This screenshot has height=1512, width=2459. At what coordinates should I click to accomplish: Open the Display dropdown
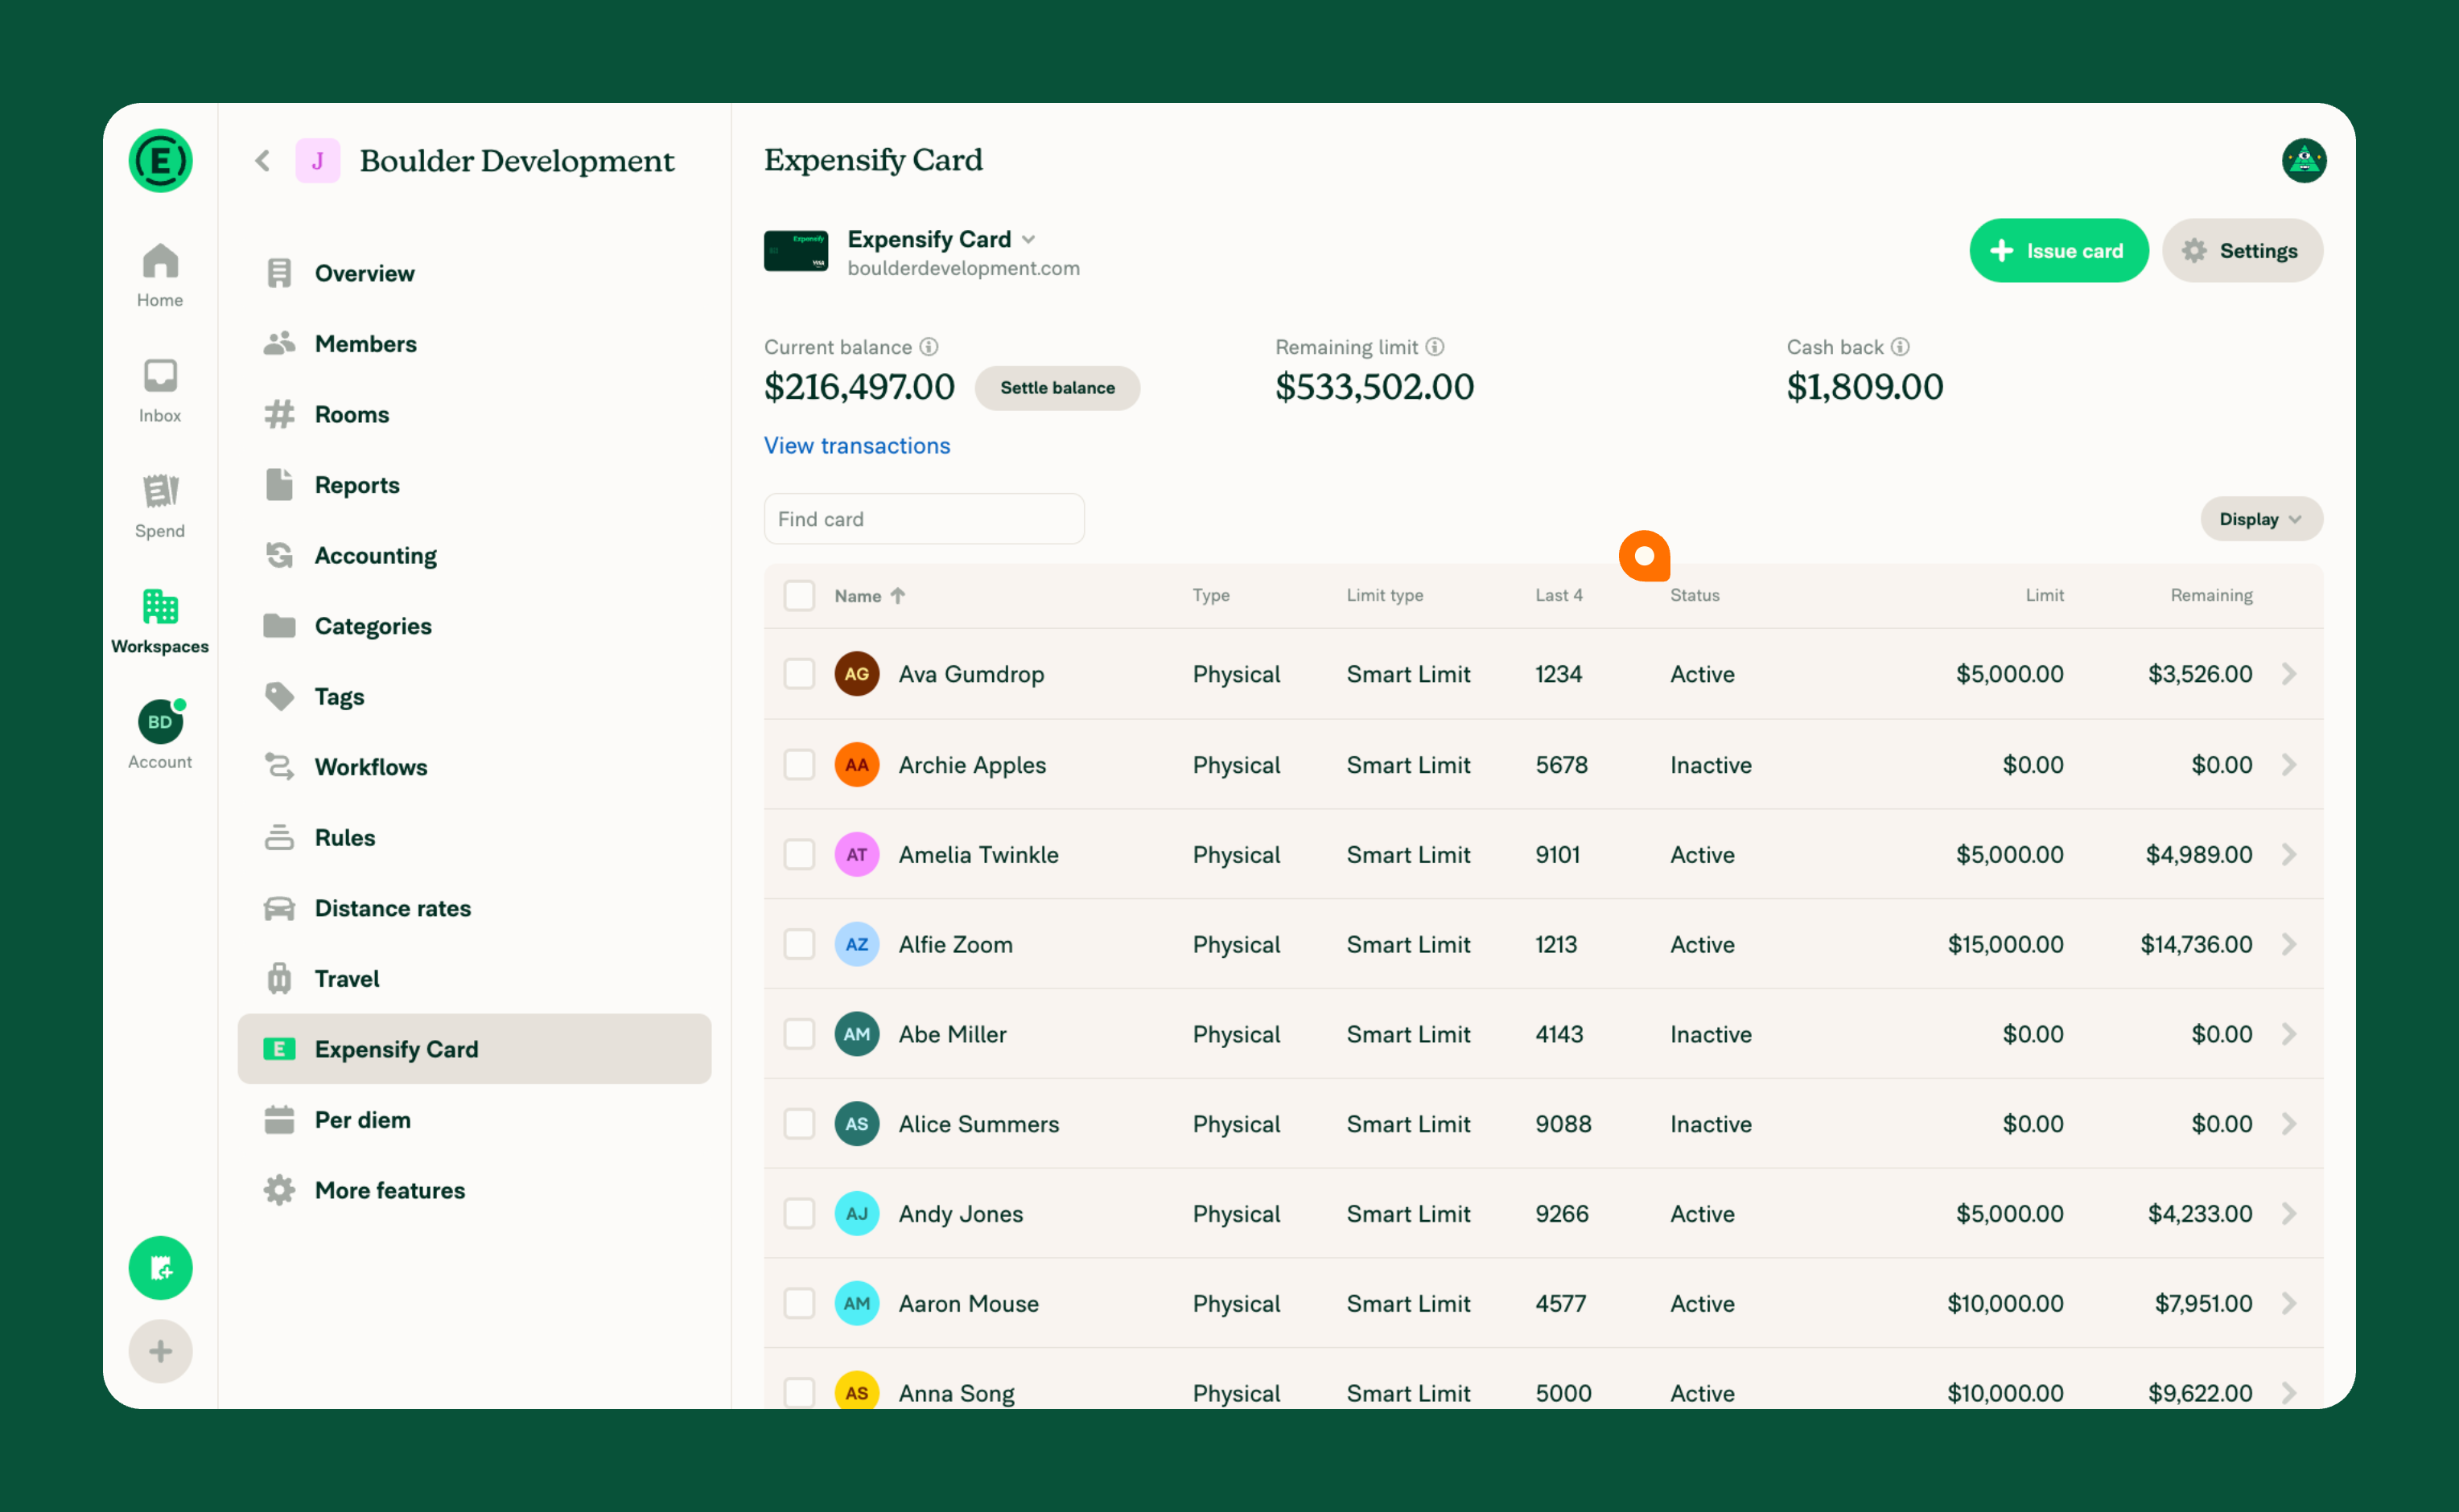pos(2261,519)
